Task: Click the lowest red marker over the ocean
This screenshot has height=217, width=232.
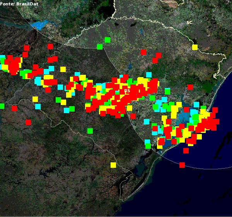Action: [x=182, y=165]
